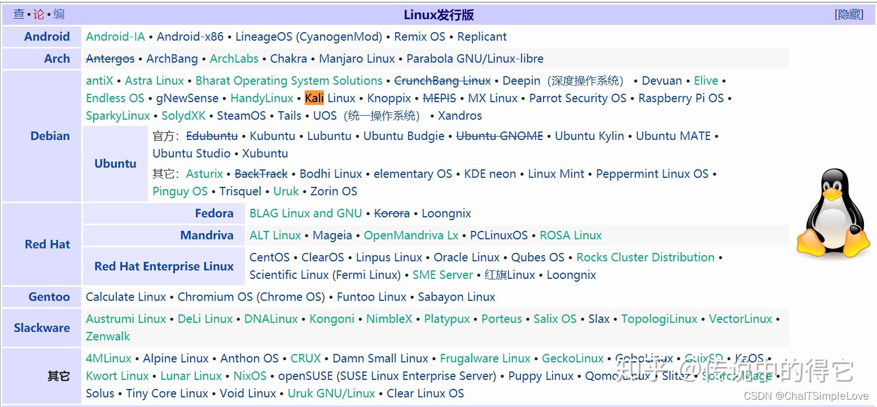Open the Sabayon Linux link
This screenshot has width=877, height=407.
(x=456, y=297)
